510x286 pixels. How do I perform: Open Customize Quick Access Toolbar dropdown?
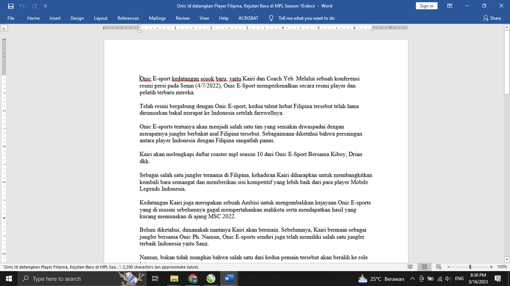click(x=45, y=6)
